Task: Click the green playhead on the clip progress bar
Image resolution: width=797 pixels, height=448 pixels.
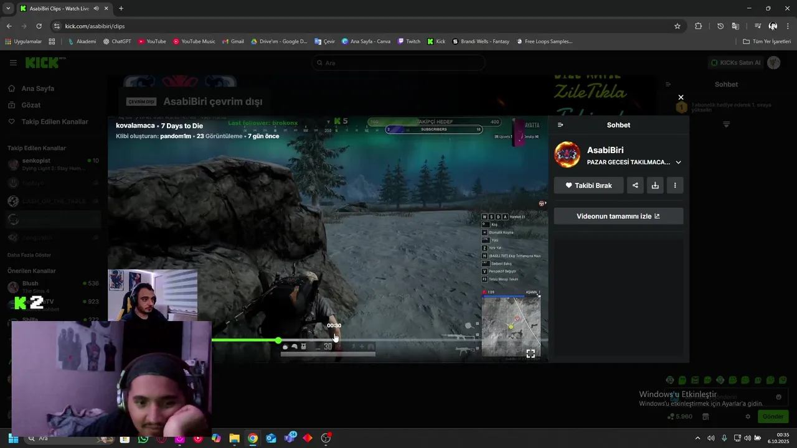Action: tap(278, 340)
